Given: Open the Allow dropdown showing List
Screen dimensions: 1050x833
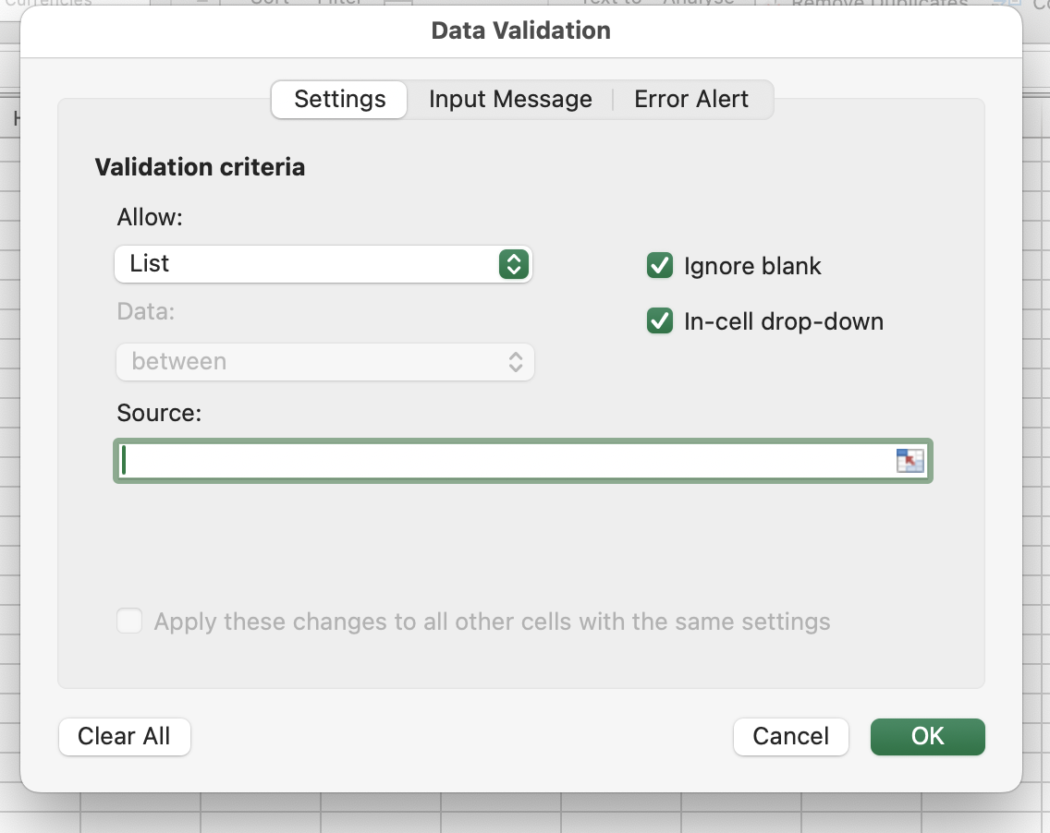Looking at the screenshot, I should (305, 264).
